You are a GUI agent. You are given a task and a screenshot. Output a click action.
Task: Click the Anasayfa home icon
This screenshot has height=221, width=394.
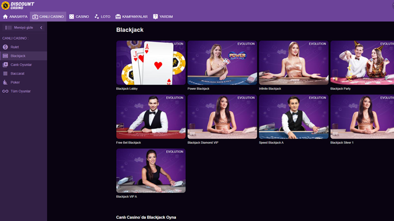point(5,17)
